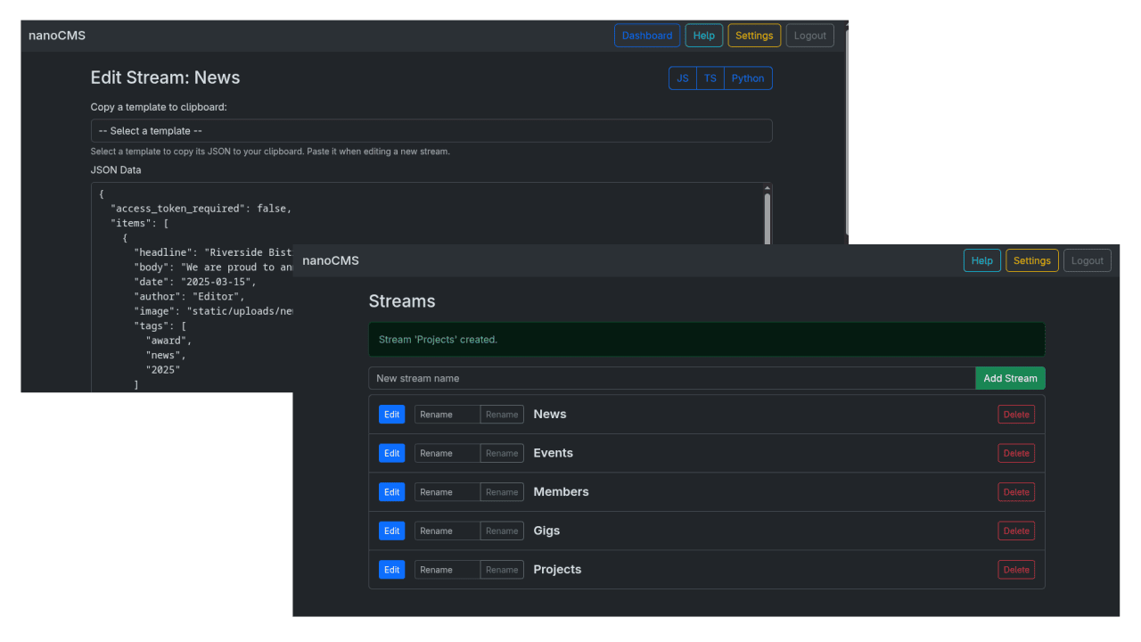Focus the Rename text field in the News row

(447, 415)
